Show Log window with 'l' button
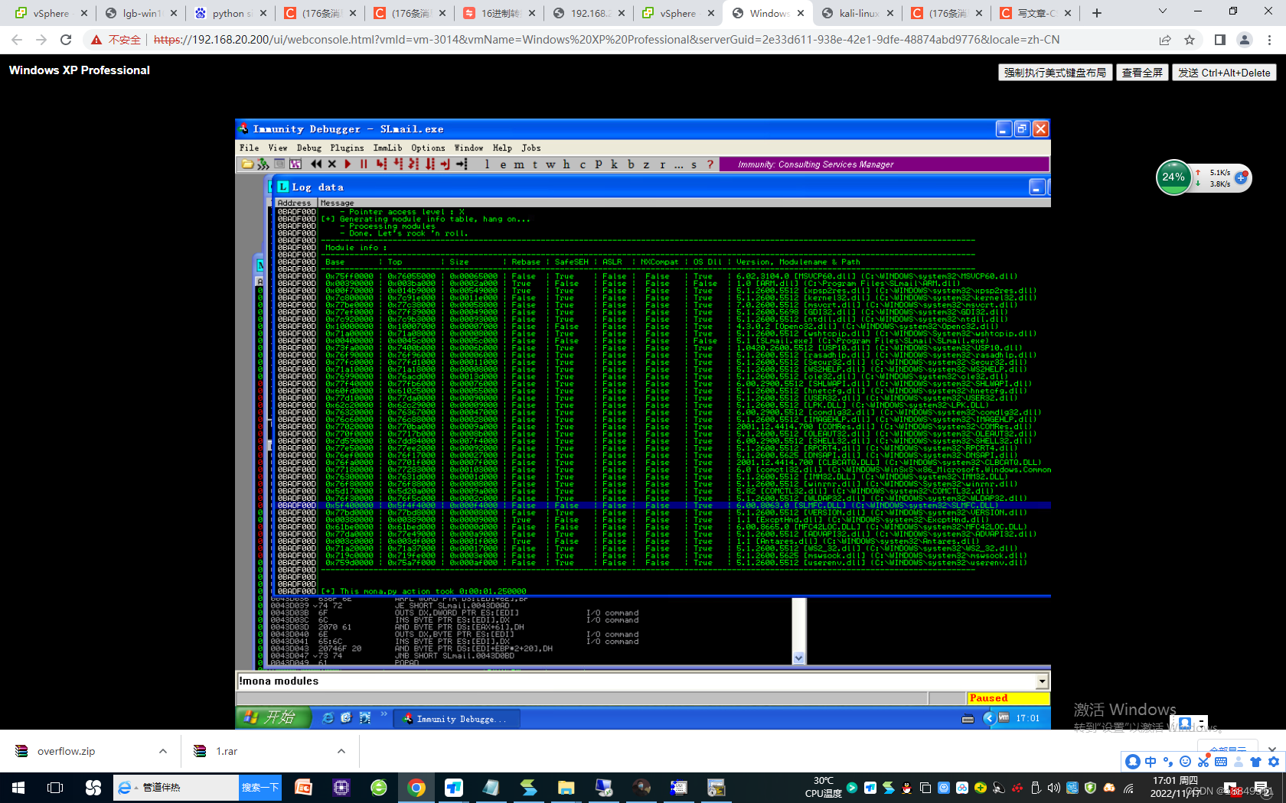This screenshot has width=1286, height=803. pos(487,164)
